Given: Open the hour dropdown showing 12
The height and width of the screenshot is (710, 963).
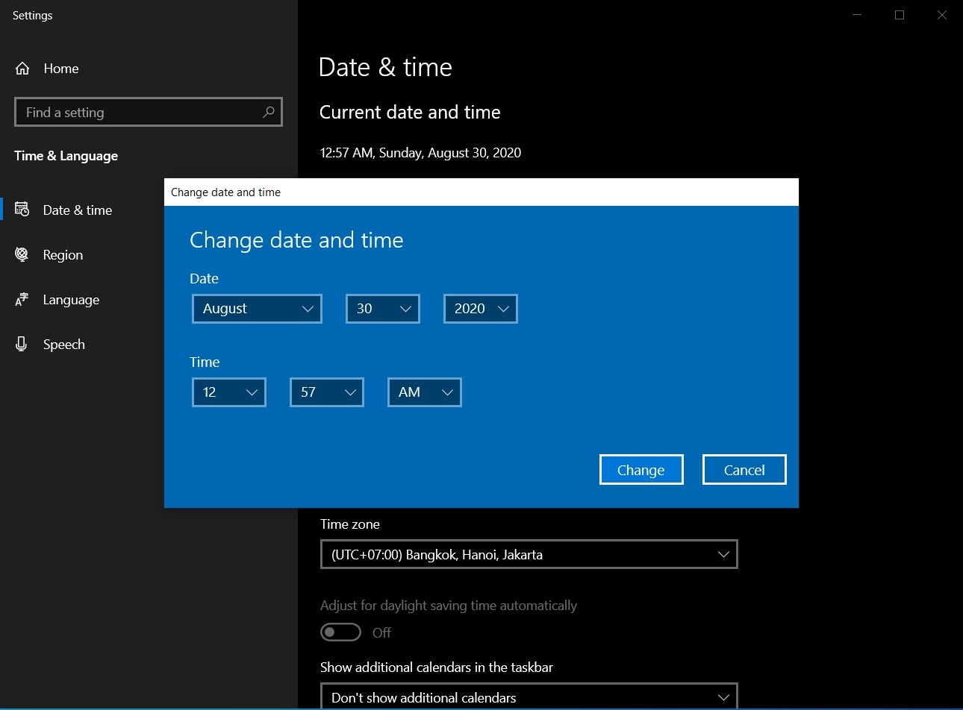Looking at the screenshot, I should click(229, 392).
